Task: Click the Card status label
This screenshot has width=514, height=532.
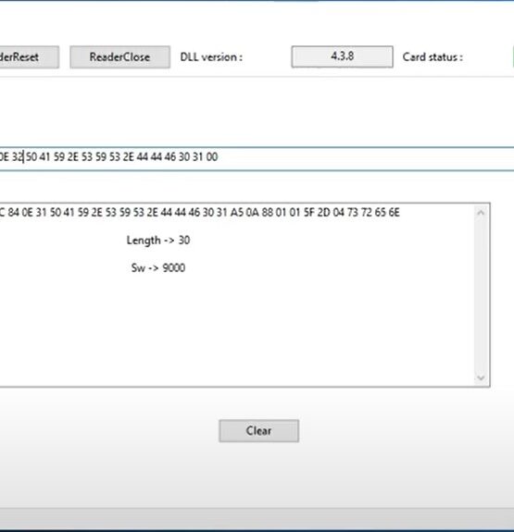Action: coord(433,57)
